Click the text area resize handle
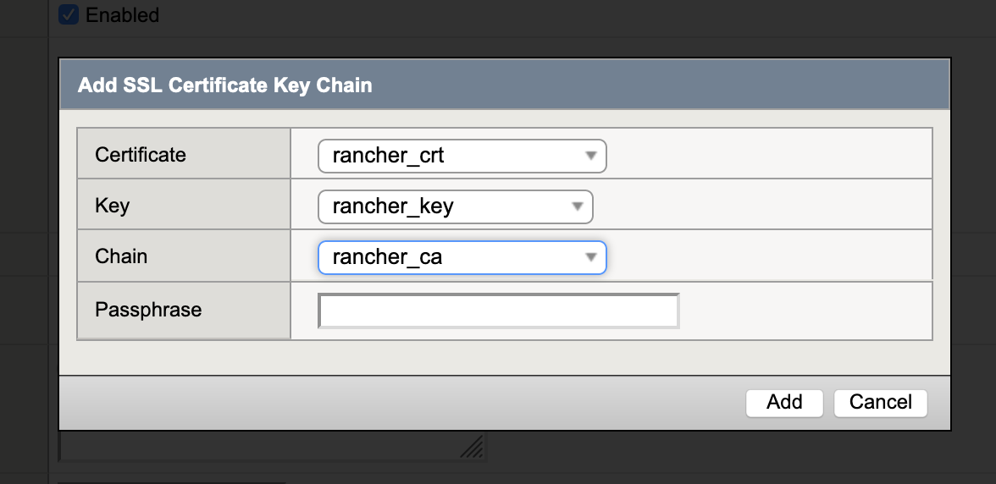The image size is (996, 484). tap(473, 448)
